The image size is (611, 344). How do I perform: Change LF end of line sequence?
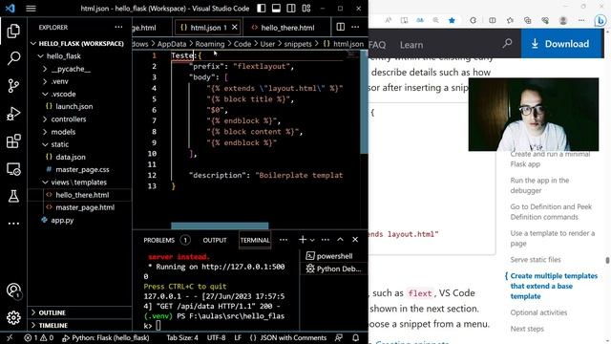(238, 337)
